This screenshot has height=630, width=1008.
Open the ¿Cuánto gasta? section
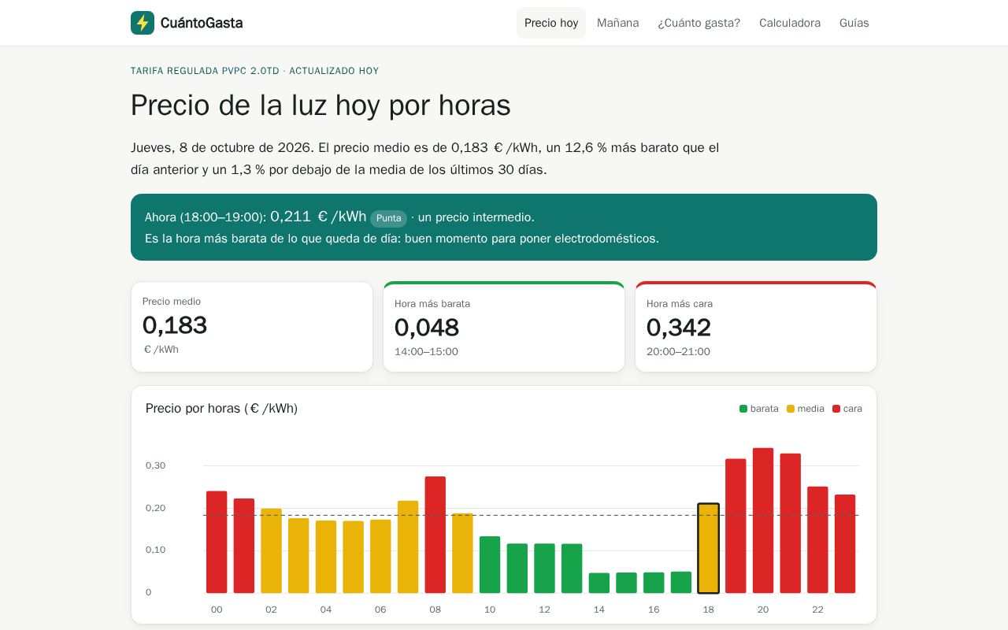pos(699,23)
